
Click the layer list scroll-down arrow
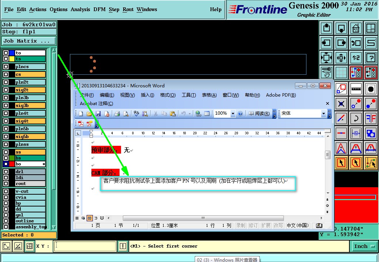(x=54, y=227)
